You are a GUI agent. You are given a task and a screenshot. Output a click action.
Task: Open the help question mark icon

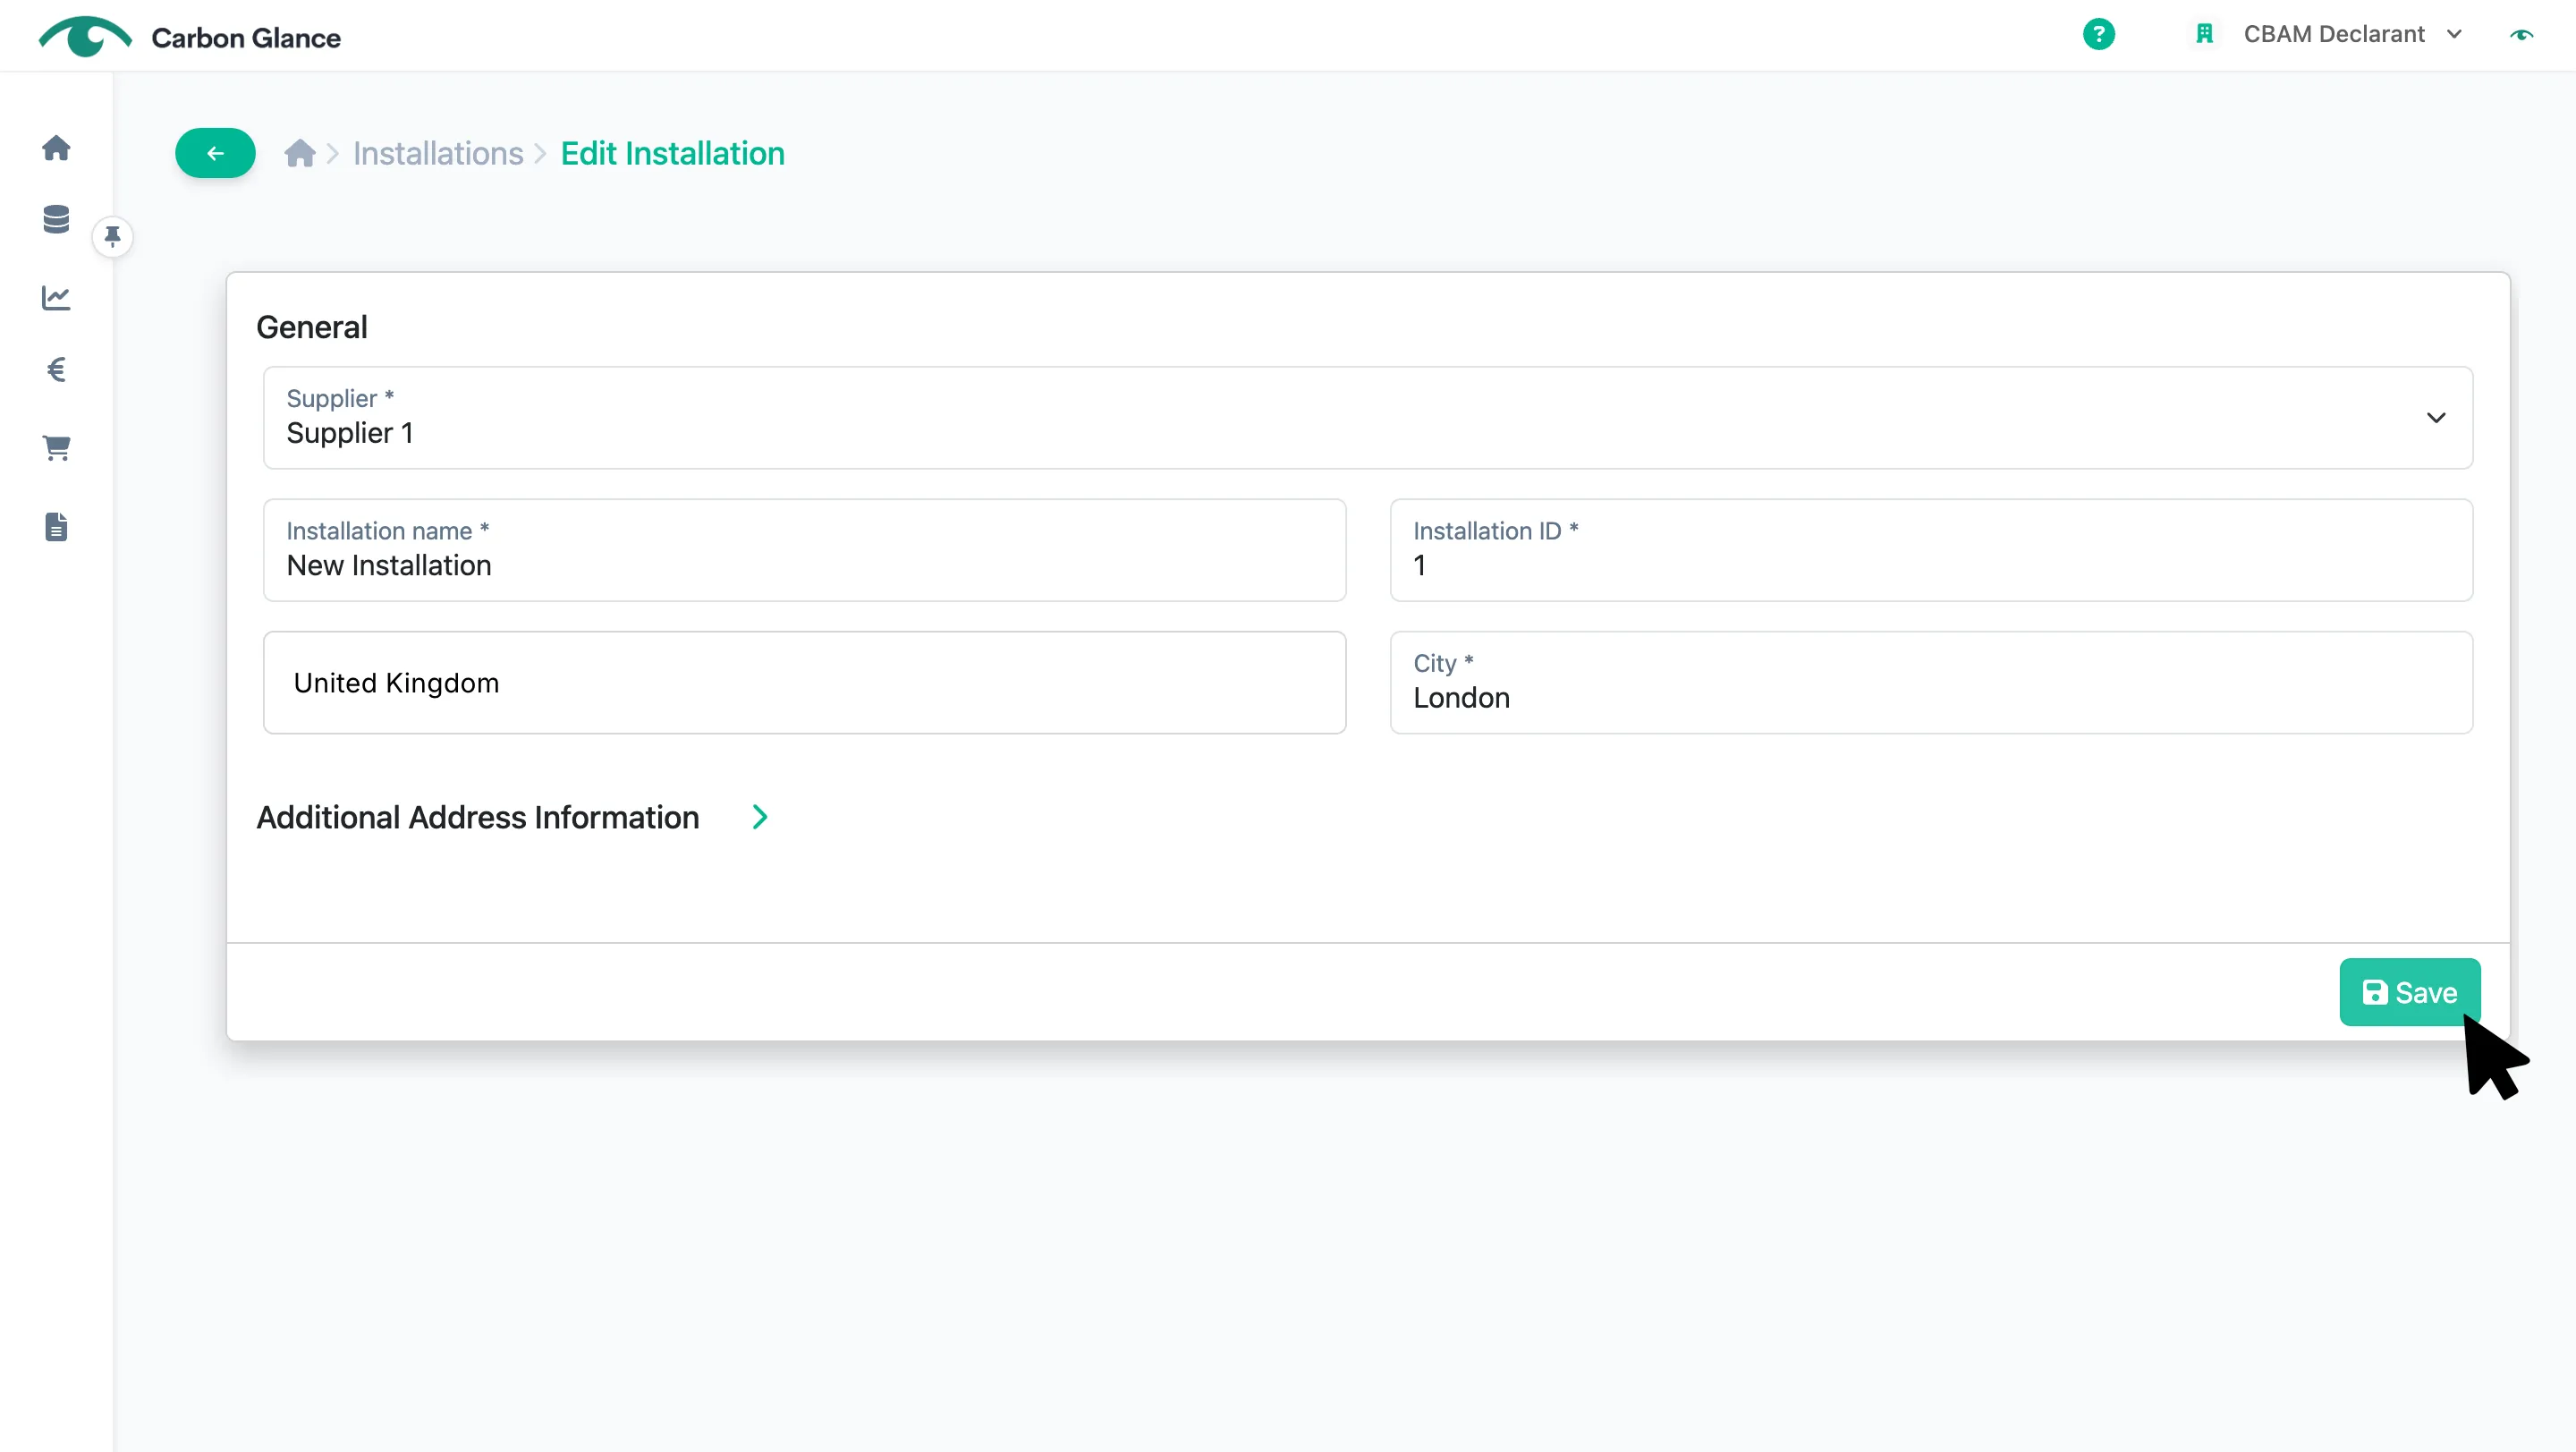coord(2098,34)
